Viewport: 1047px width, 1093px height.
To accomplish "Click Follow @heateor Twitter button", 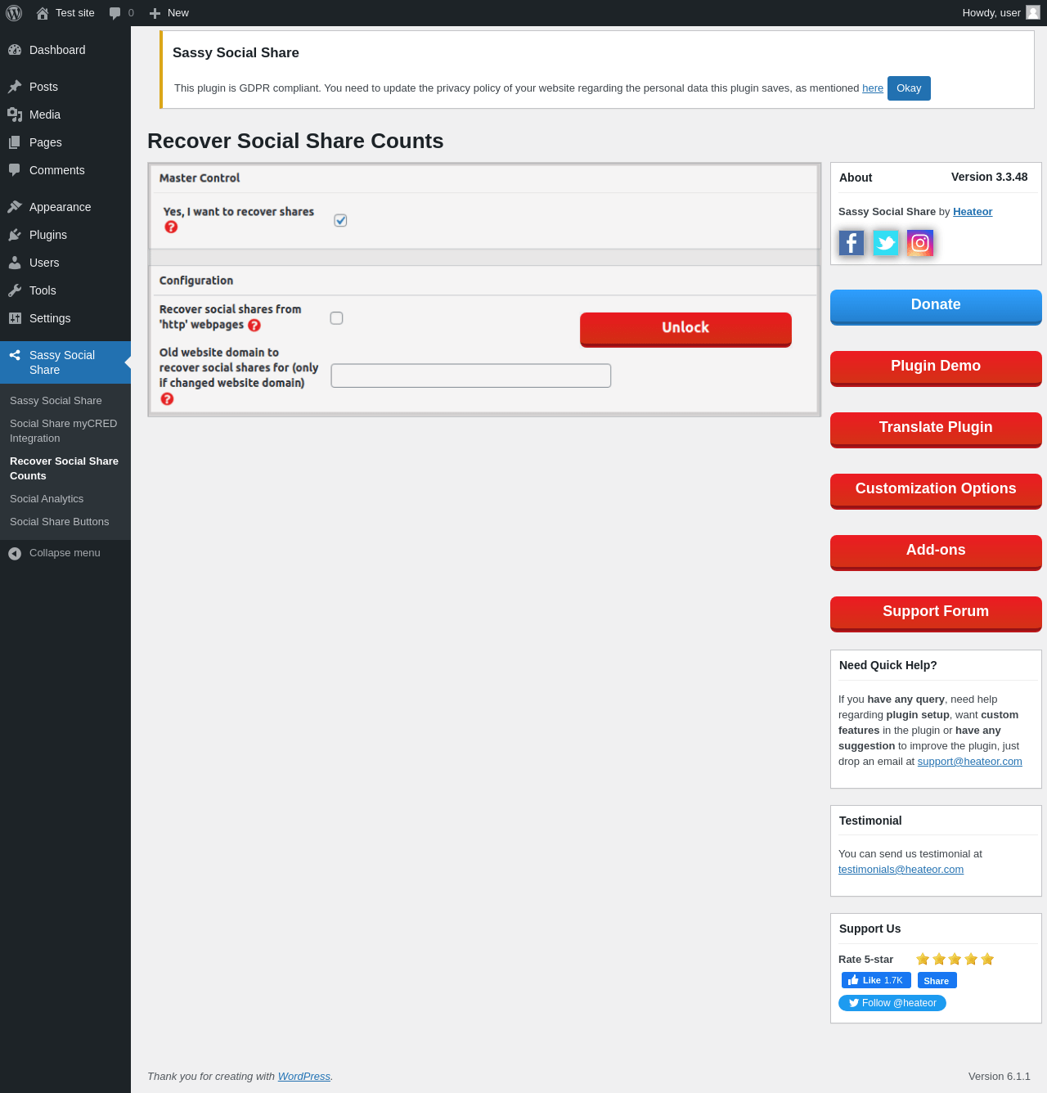I will (892, 1003).
